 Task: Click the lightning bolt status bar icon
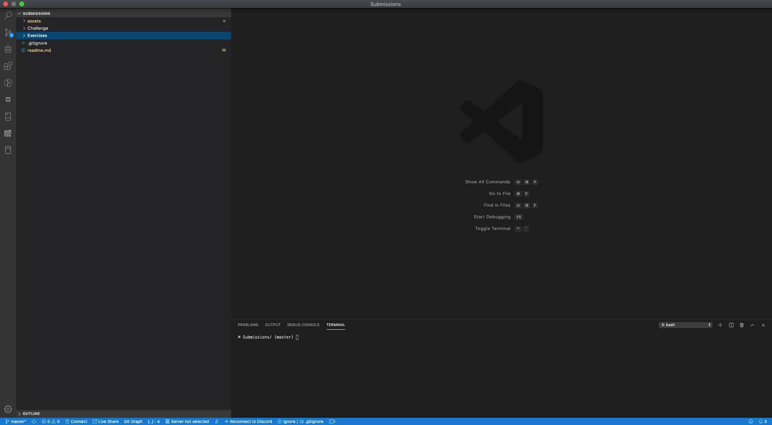tap(217, 421)
